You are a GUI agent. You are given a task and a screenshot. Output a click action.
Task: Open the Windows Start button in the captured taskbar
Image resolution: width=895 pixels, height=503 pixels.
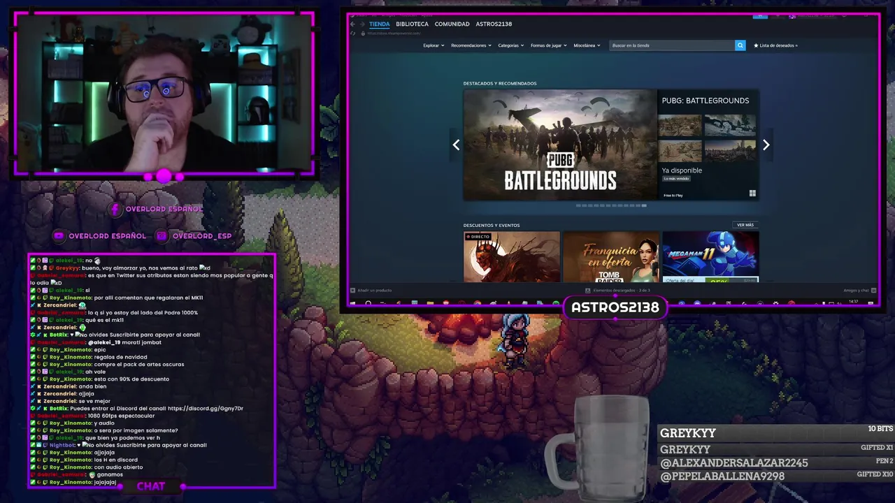[x=353, y=303]
